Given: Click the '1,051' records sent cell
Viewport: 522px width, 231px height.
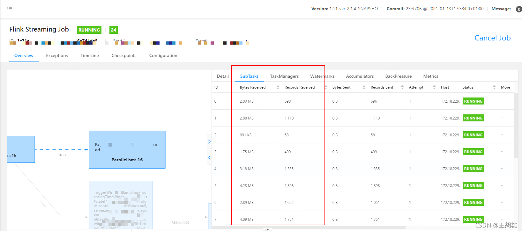Looking at the screenshot, I should [375, 203].
